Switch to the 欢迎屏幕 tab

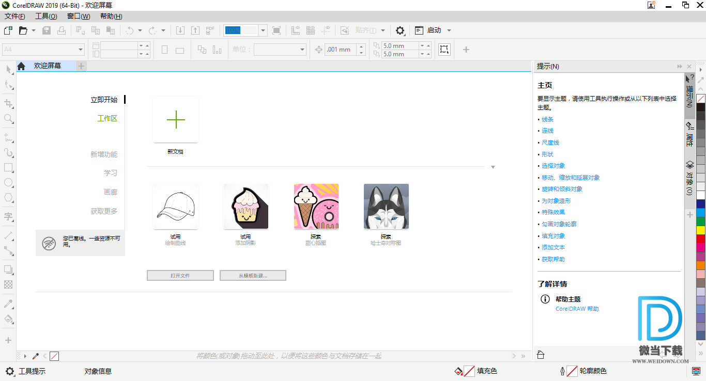tap(48, 66)
